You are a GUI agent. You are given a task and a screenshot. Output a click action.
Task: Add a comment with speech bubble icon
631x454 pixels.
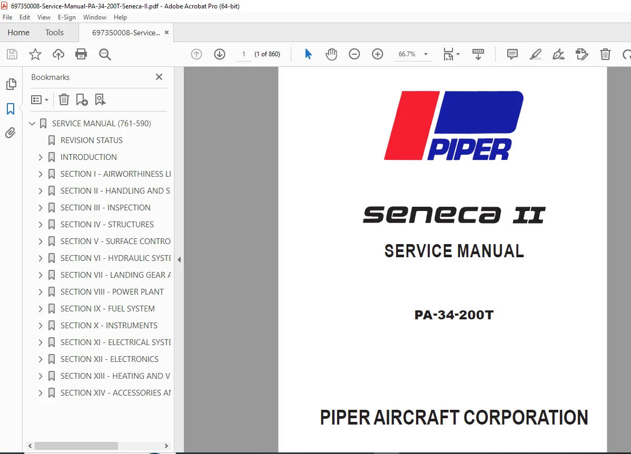pos(512,54)
